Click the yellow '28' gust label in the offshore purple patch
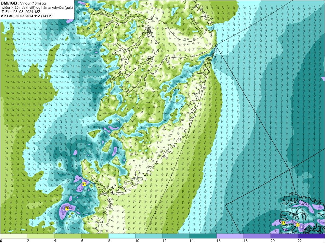325x243 pixels. (67, 208)
